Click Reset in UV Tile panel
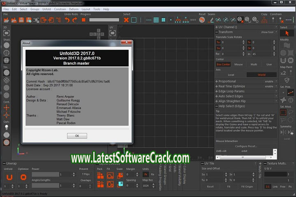Viewport: 296px width, 197px height. pyautogui.click(x=210, y=187)
